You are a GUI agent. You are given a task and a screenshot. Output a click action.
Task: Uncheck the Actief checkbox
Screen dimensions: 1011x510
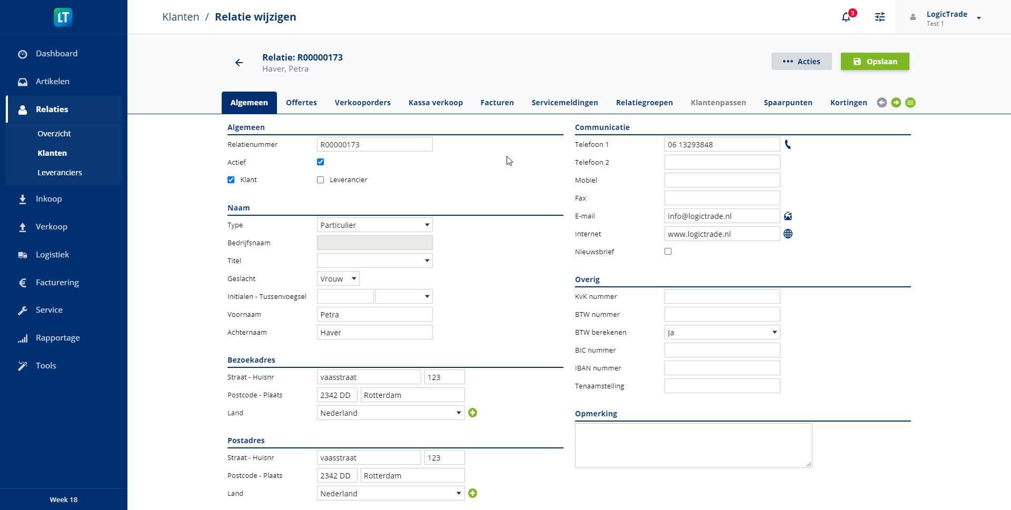(321, 162)
